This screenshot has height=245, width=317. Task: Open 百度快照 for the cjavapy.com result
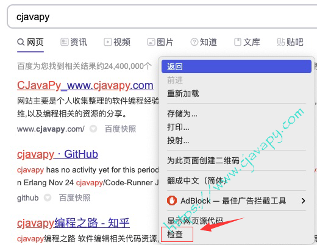pyautogui.click(x=120, y=129)
